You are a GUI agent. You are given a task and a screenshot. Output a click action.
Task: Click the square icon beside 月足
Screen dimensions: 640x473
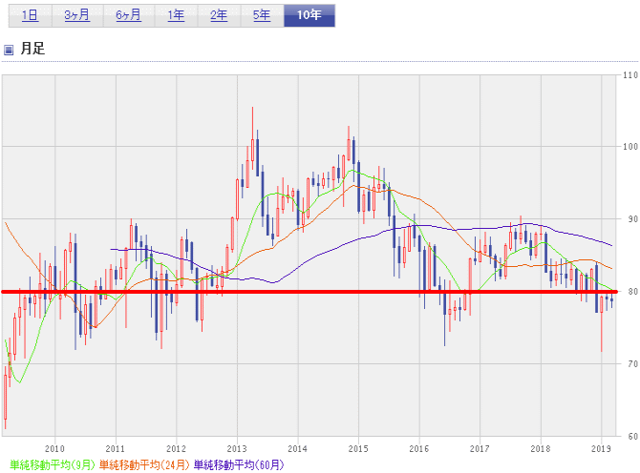pyautogui.click(x=9, y=50)
